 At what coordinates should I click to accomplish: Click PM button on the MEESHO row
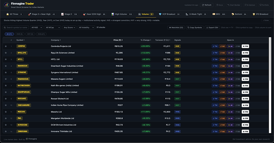(245, 112)
